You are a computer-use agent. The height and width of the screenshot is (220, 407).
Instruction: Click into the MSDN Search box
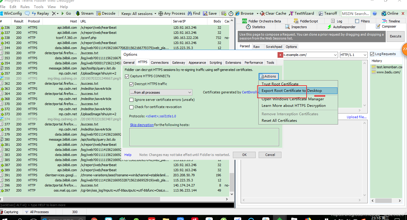coord(356,14)
